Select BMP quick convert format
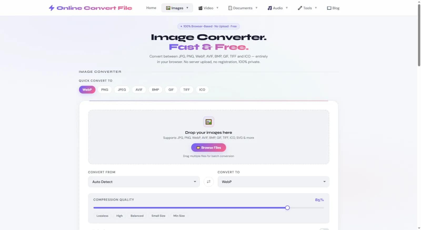The width and height of the screenshot is (421, 230). [156, 90]
